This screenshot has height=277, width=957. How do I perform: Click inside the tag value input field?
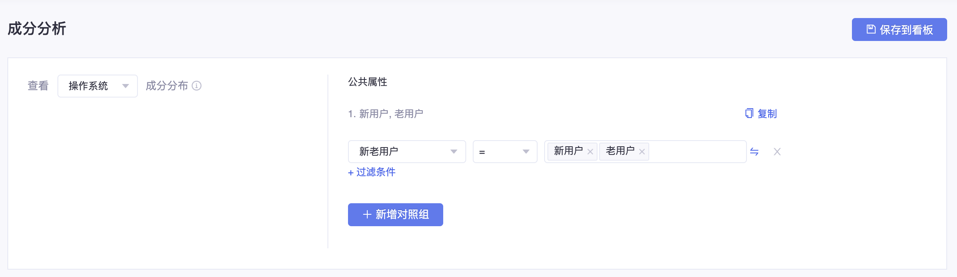click(697, 152)
